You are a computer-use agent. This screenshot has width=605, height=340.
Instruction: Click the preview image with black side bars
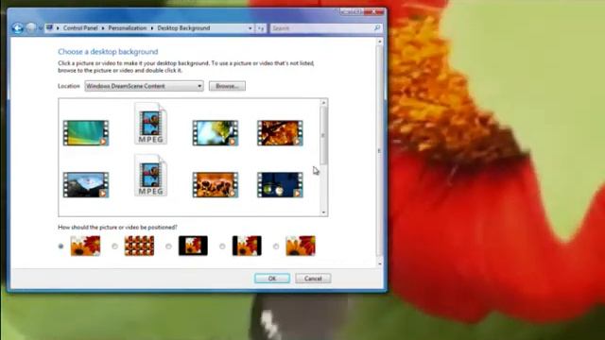247,246
